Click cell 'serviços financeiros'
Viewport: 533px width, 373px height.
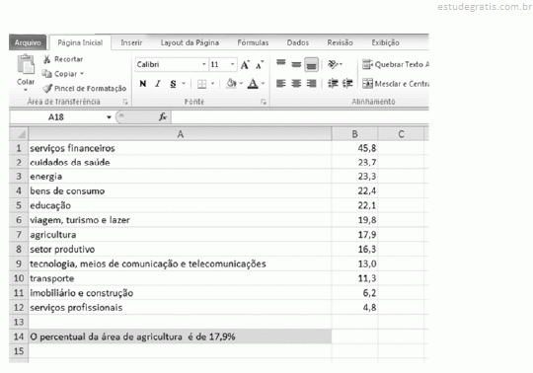(x=181, y=148)
